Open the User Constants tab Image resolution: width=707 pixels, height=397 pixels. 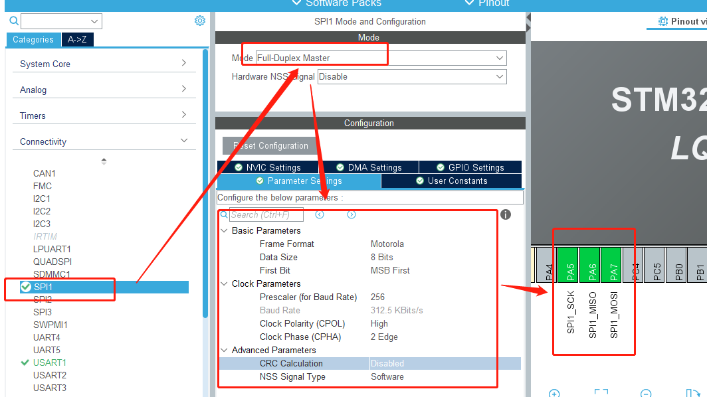coord(451,181)
